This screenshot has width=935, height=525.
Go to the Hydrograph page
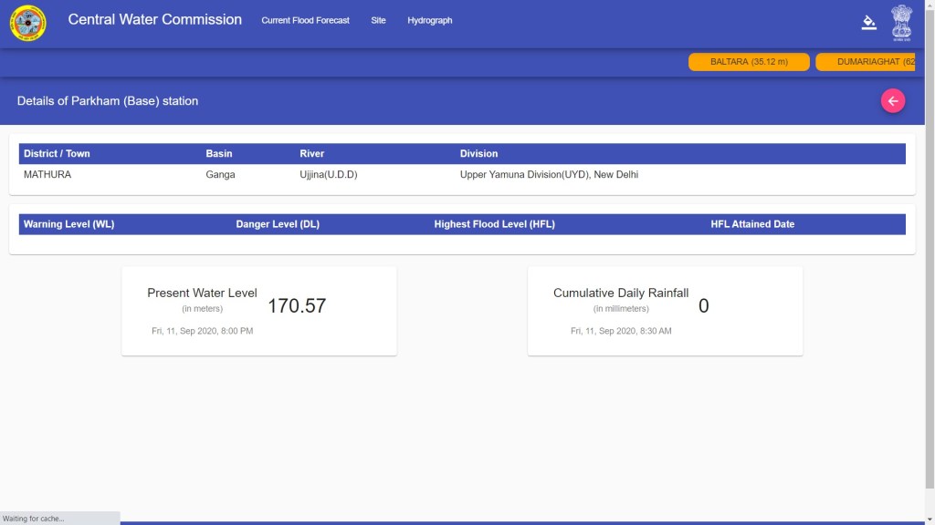click(429, 20)
